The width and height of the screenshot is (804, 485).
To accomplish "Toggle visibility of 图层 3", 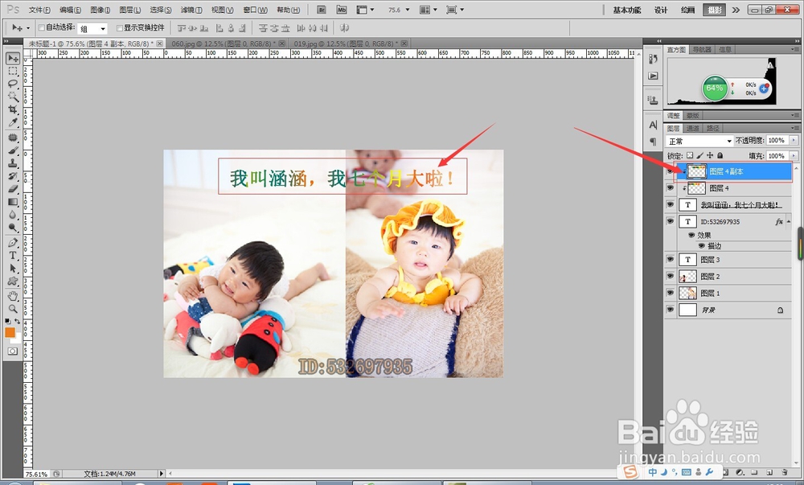I will [671, 260].
